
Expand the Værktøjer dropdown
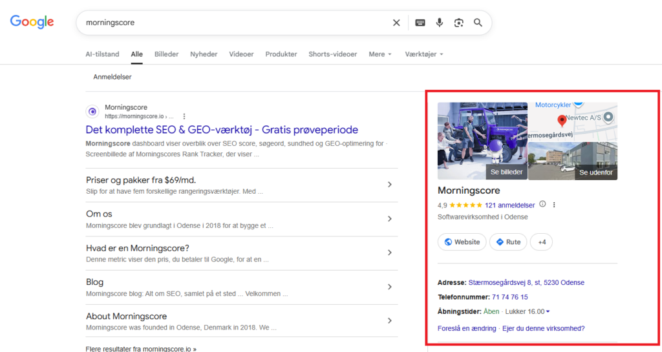pos(424,54)
